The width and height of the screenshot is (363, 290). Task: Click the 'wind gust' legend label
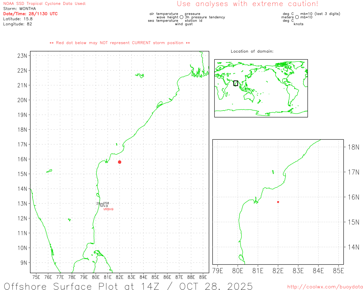point(184,24)
